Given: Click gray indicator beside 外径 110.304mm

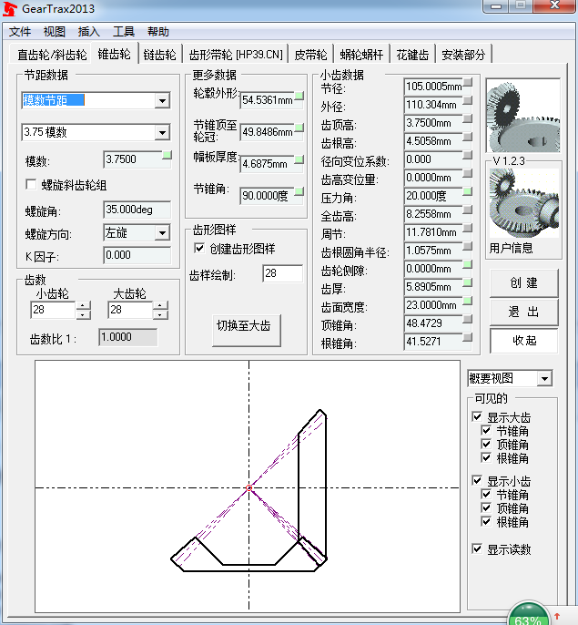Looking at the screenshot, I should pos(468,100).
